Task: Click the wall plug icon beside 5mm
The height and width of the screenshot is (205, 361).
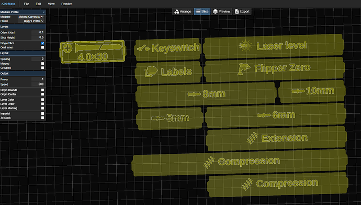Action: tap(158, 118)
